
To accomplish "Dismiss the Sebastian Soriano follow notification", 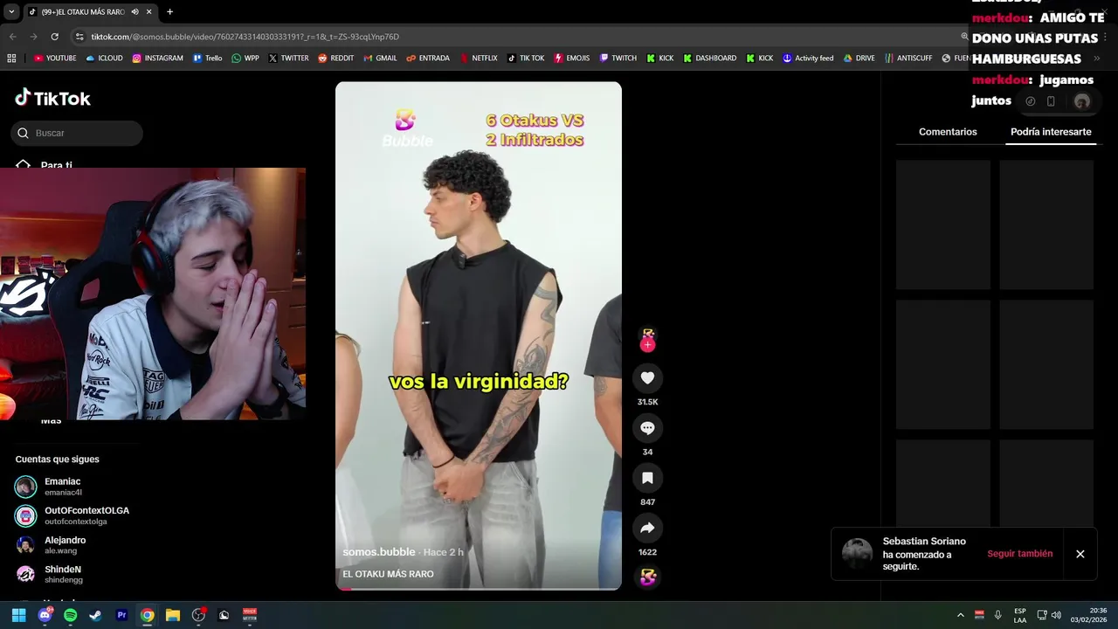I will [x=1080, y=554].
